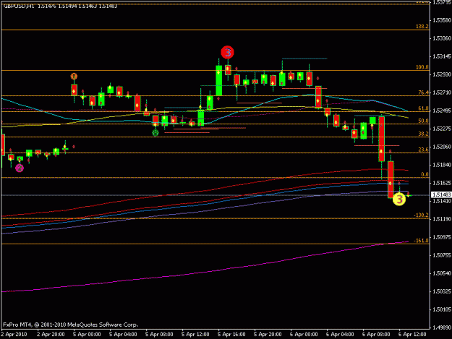The height and width of the screenshot is (339, 452).
Task: Click price scale value 1.53360
Action: coord(442,38)
